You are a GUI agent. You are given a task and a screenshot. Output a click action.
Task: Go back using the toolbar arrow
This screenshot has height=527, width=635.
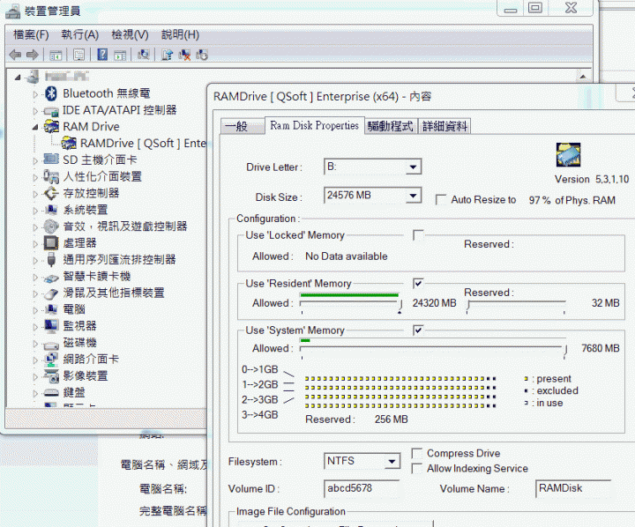(x=15, y=55)
